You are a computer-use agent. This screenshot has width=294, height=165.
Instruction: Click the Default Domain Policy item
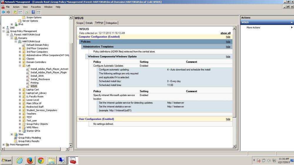tap(38, 45)
